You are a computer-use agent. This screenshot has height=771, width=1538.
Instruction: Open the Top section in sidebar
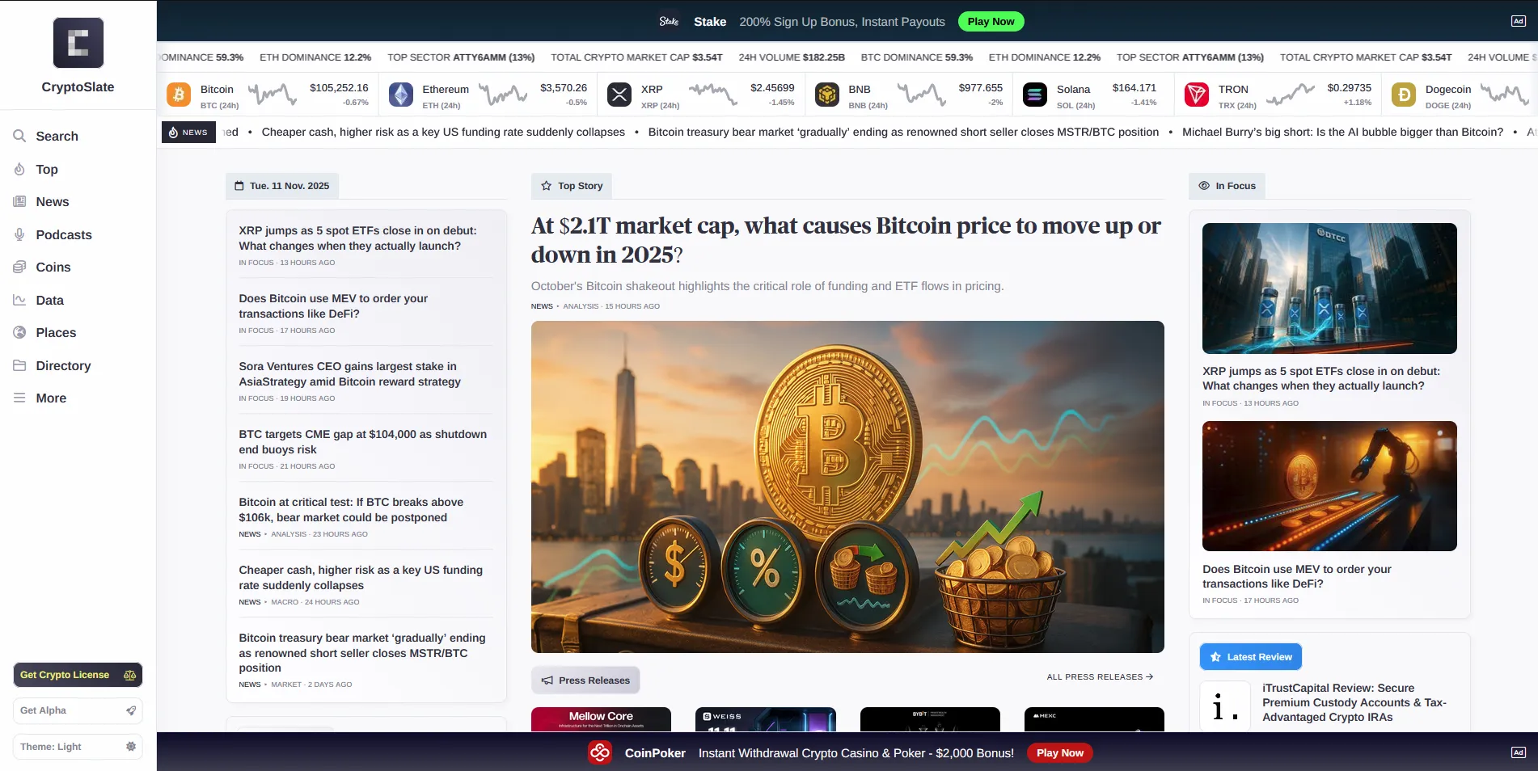pyautogui.click(x=46, y=170)
